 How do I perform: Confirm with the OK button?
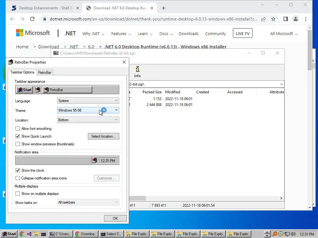115,218
